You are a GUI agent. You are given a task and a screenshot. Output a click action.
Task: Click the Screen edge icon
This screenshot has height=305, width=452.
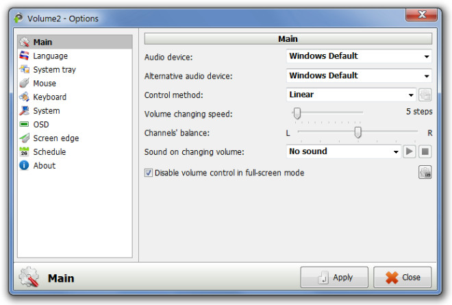[24, 138]
